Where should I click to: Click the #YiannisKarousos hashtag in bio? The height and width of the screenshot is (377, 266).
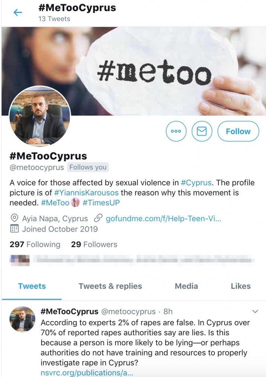click(86, 193)
